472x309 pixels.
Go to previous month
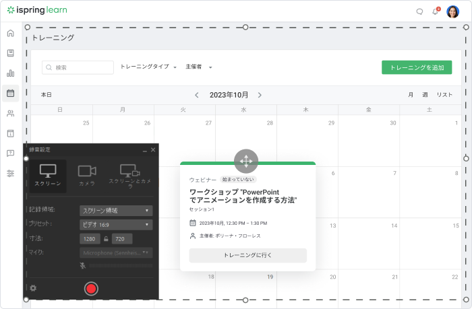[x=197, y=95]
